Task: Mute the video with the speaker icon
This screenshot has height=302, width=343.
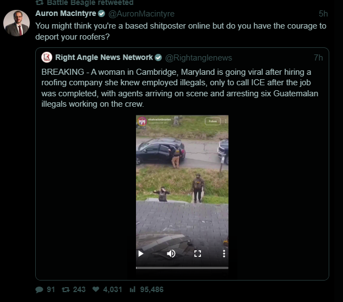Action: click(x=171, y=254)
